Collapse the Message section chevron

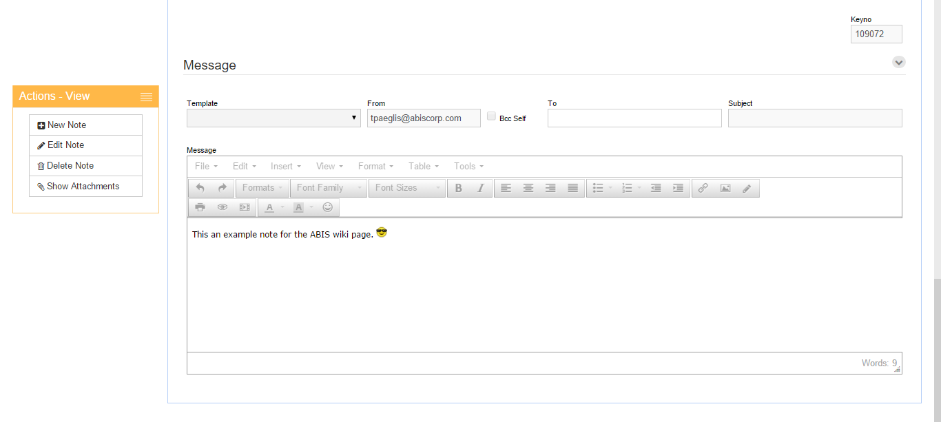click(898, 62)
